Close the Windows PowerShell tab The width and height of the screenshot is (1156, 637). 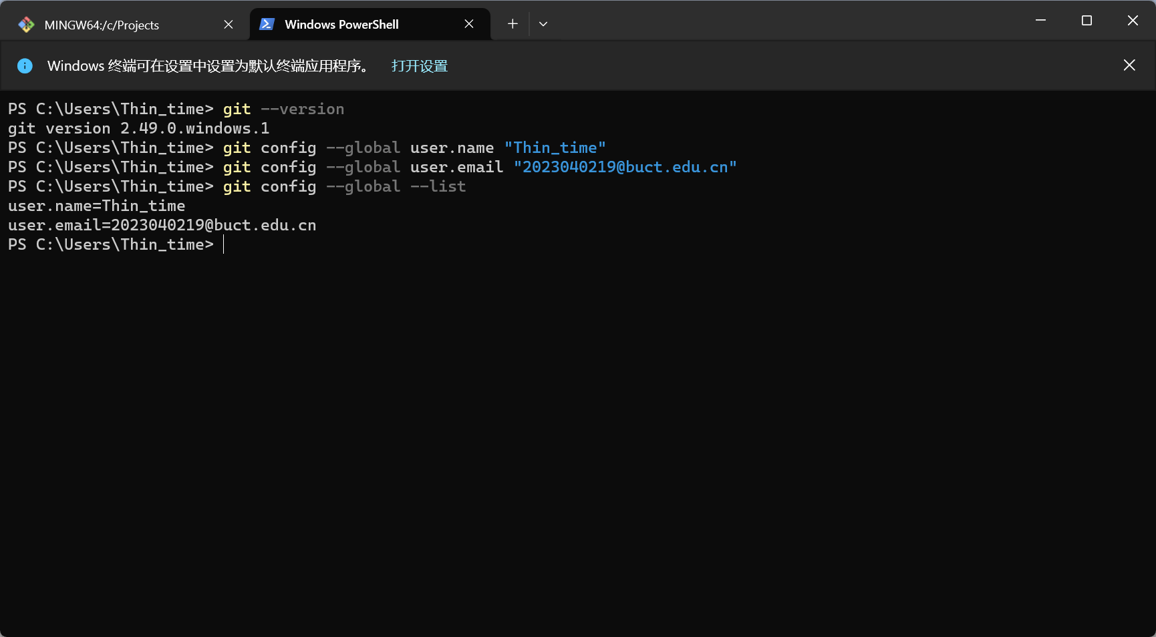pyautogui.click(x=469, y=25)
